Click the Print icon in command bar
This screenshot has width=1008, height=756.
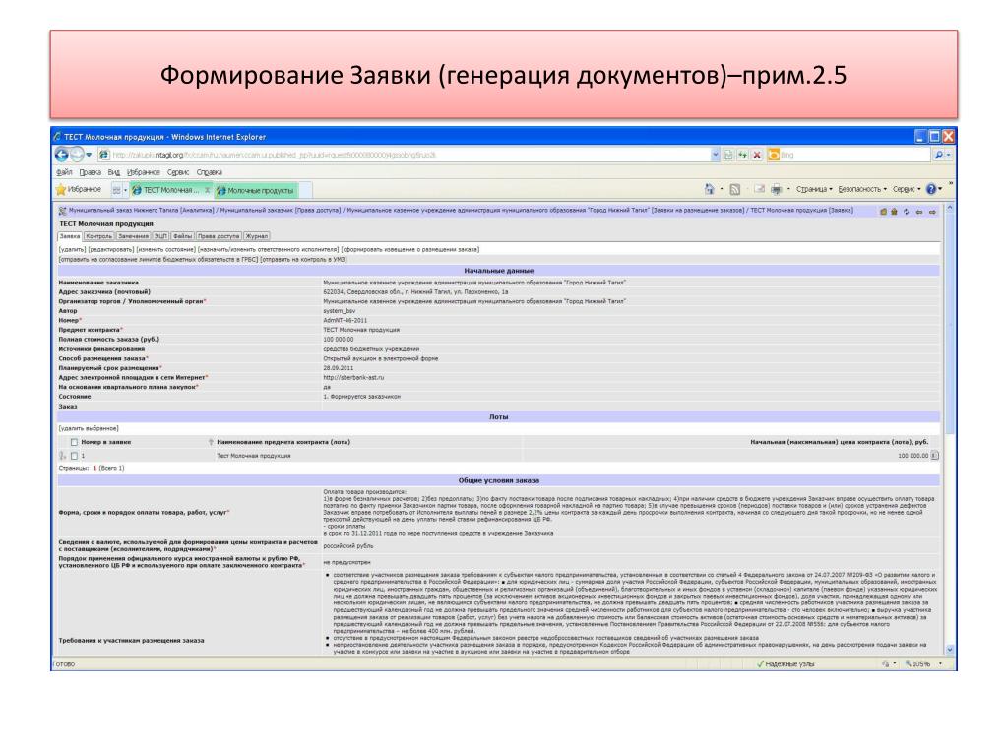776,189
